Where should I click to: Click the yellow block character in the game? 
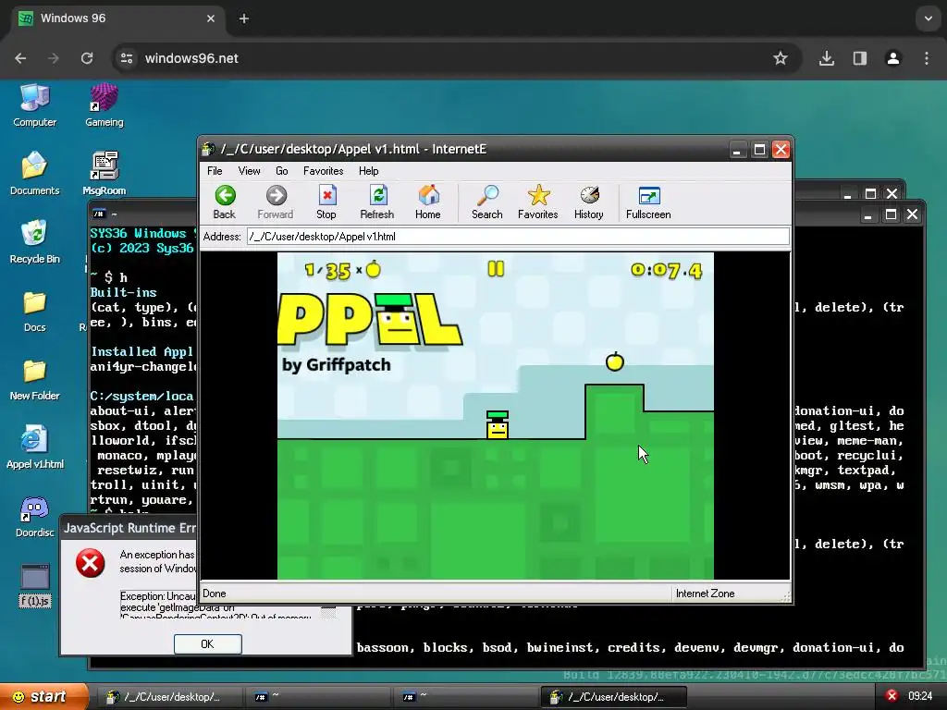coord(498,425)
